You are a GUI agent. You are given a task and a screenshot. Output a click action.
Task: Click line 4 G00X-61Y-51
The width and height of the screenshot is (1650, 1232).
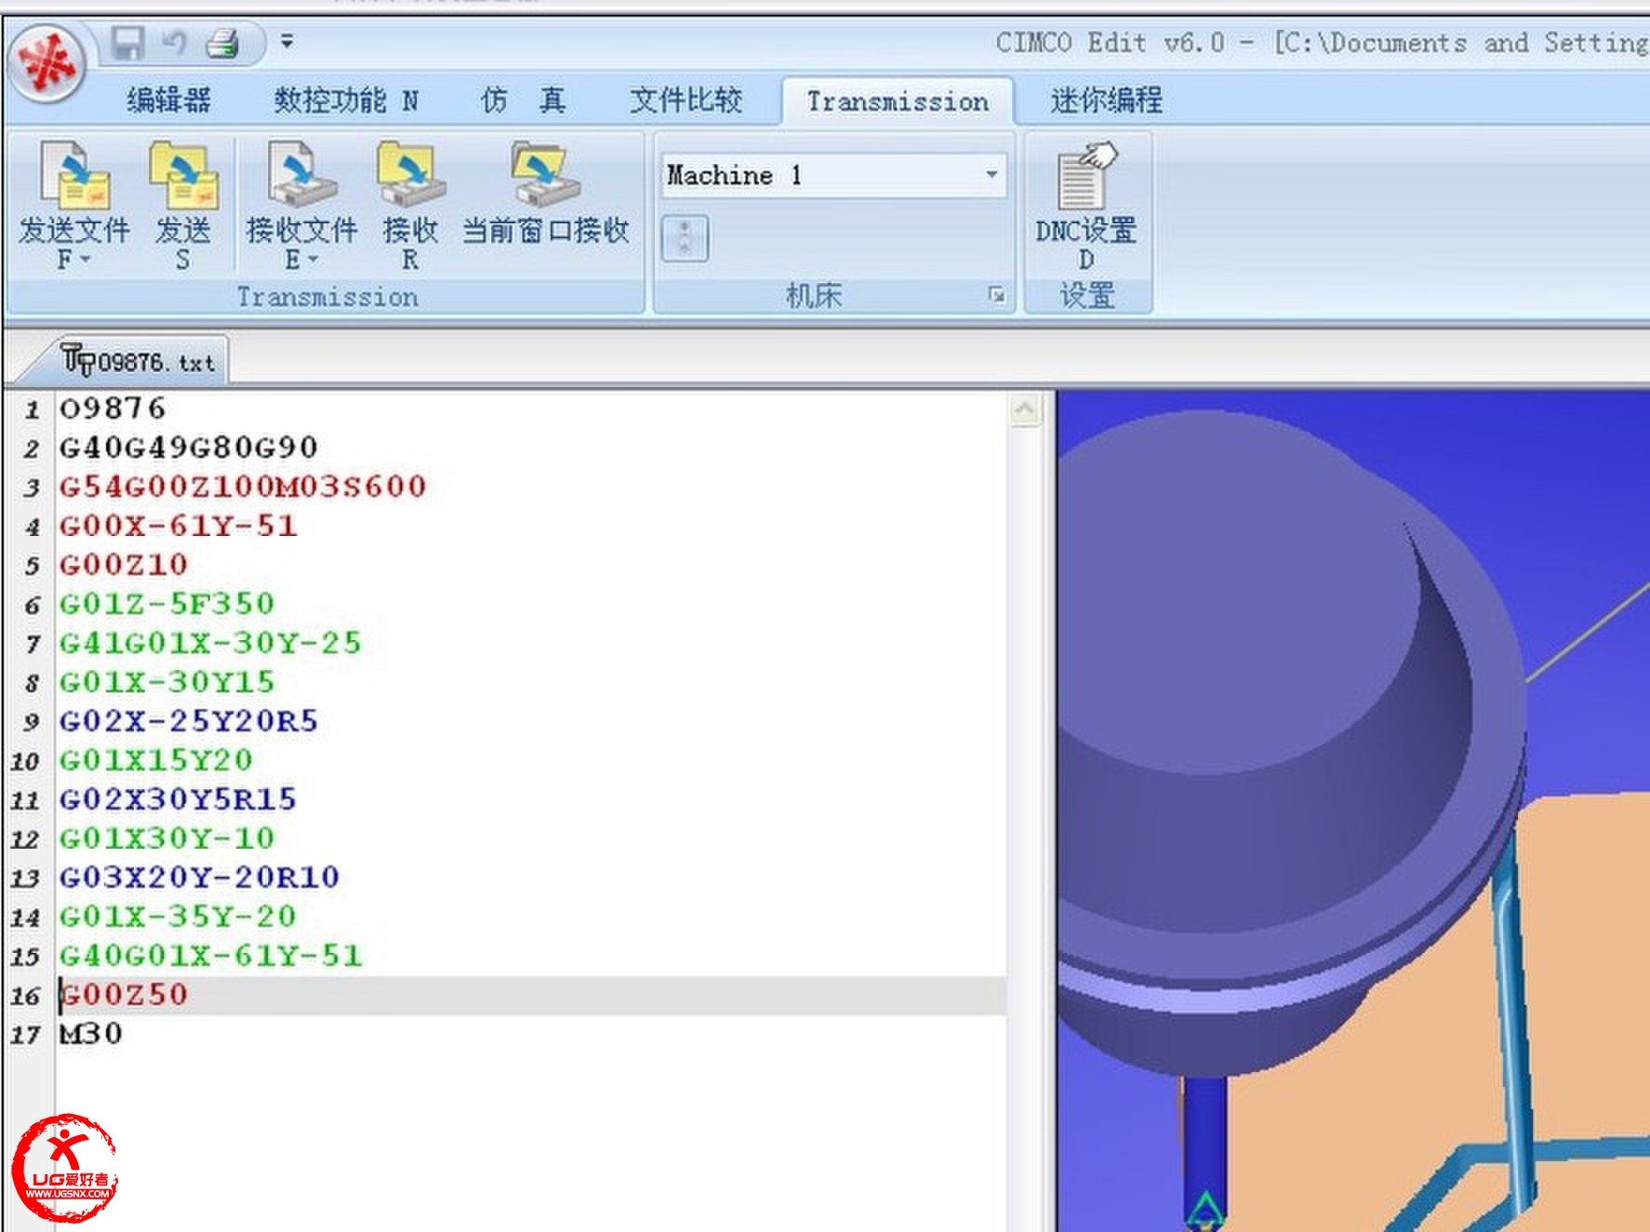tap(179, 526)
